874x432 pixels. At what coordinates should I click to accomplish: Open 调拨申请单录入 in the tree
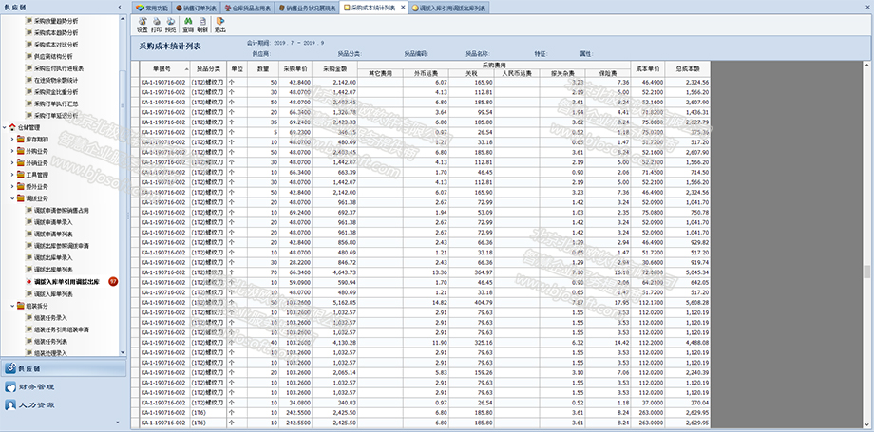point(53,222)
